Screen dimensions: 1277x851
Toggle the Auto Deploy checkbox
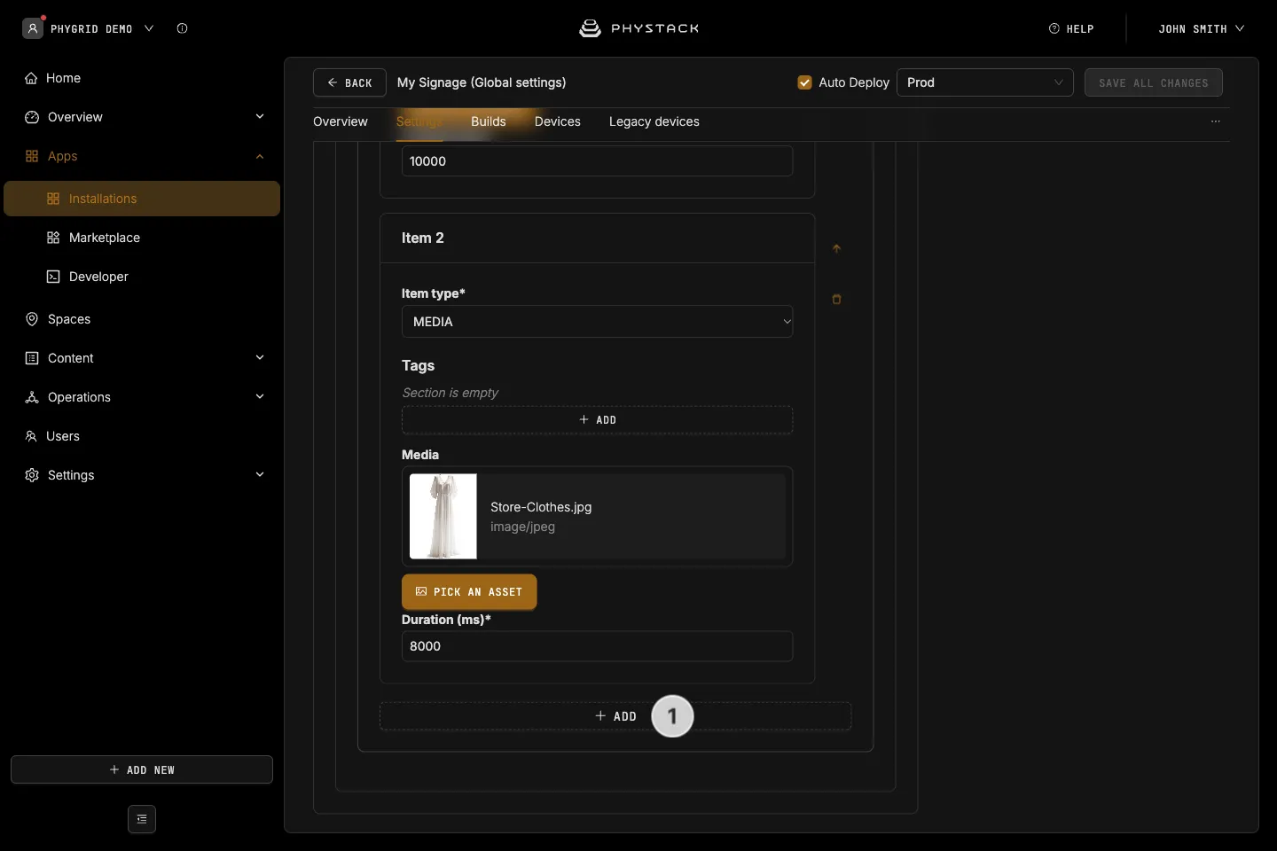[805, 82]
